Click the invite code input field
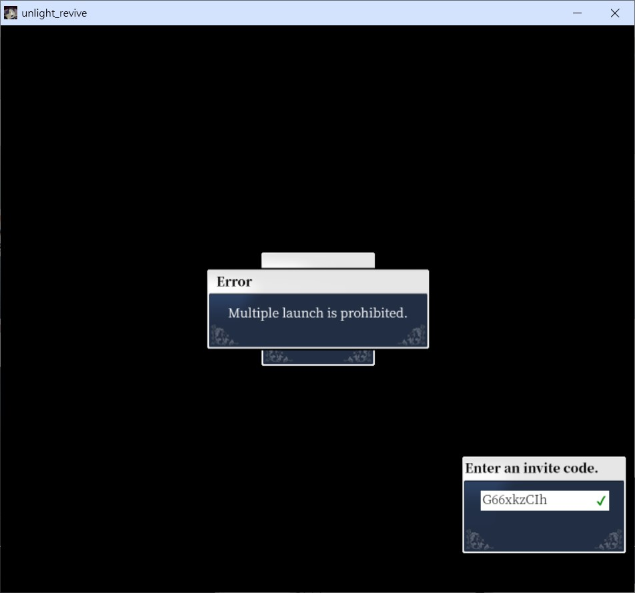 pos(544,501)
